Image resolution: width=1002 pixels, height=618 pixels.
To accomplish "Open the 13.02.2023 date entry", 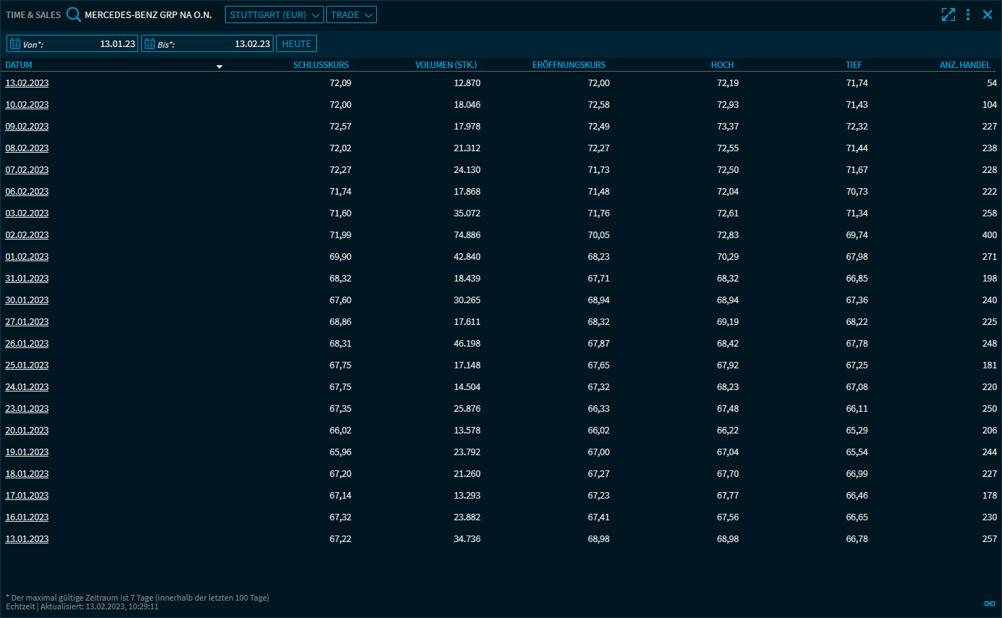I will [27, 83].
